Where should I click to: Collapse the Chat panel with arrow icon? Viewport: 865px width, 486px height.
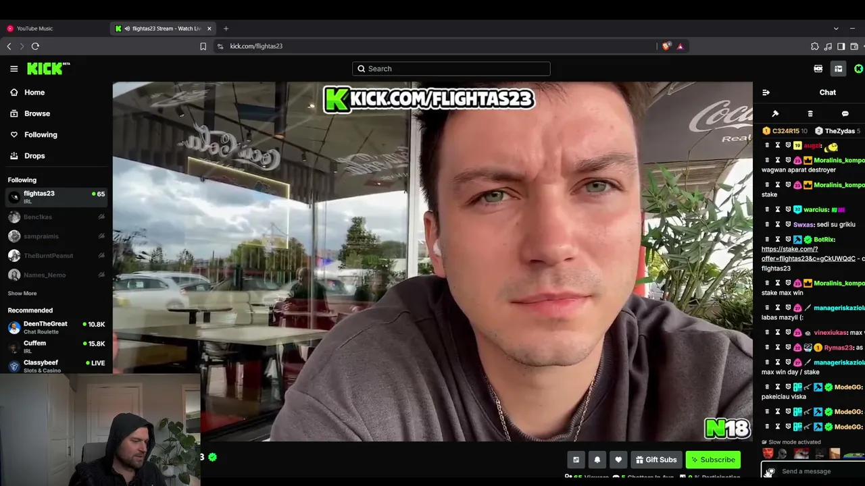pyautogui.click(x=766, y=92)
